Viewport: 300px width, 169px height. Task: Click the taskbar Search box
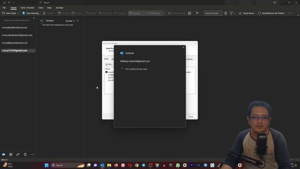coord(67,165)
